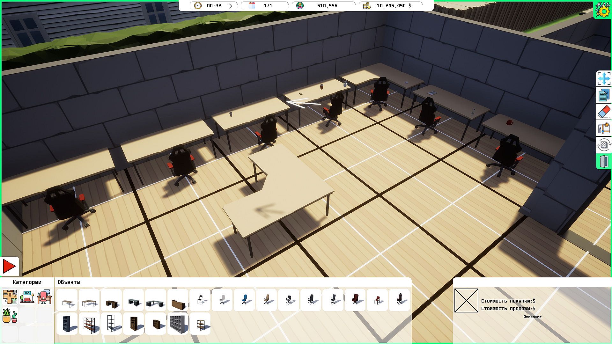The height and width of the screenshot is (344, 612).
Task: Click the clock icon in top bar
Action: click(198, 6)
